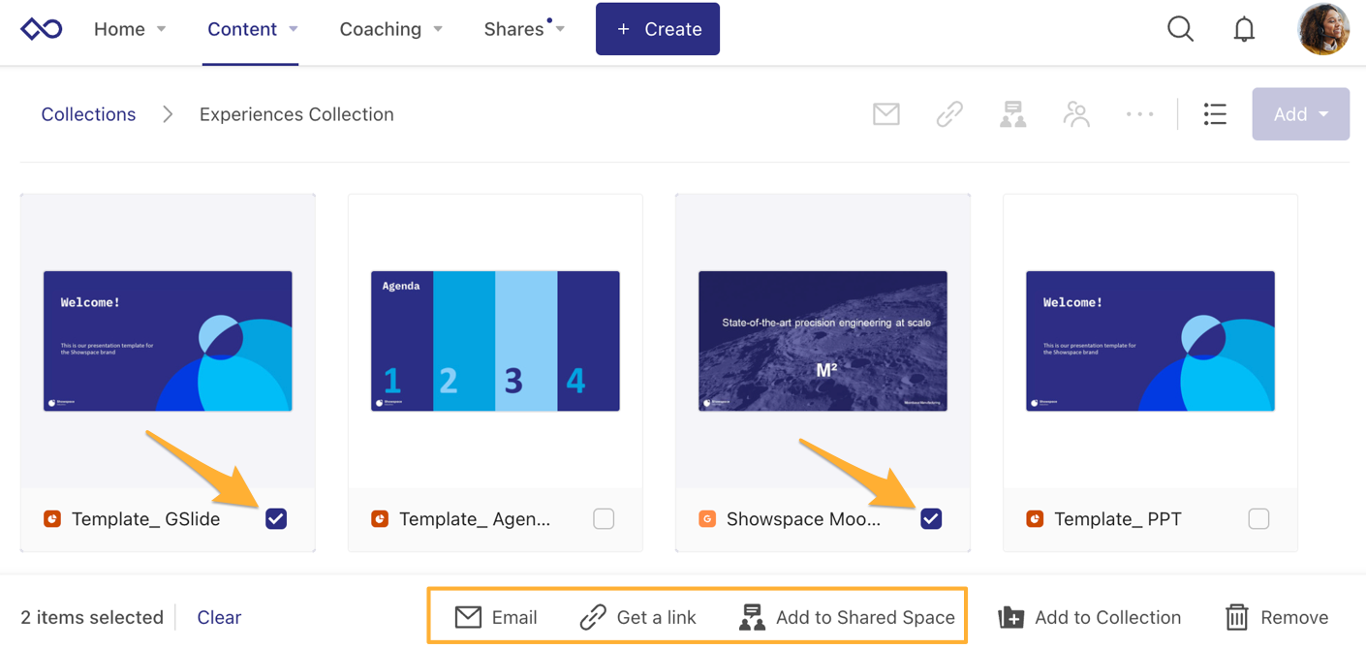Click the + Create button
This screenshot has height=649, width=1366.
pyautogui.click(x=658, y=29)
